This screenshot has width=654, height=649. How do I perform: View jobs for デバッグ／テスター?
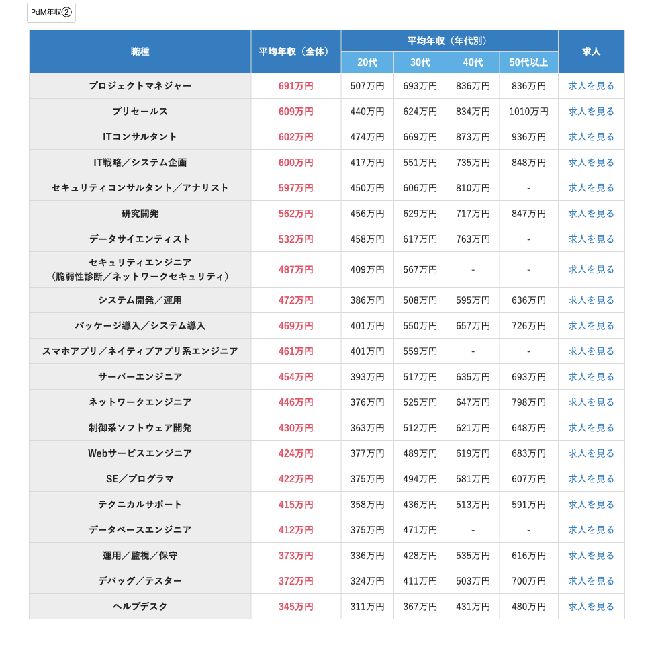pyautogui.click(x=591, y=581)
